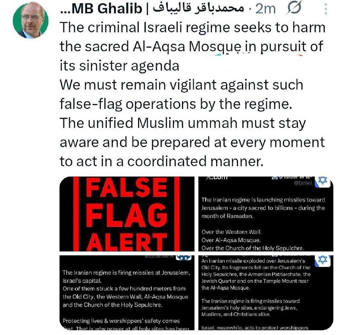Click Israel flag avatar in bottom-right image
Image resolution: width=345 pixels, height=335 pixels.
pos(323,261)
